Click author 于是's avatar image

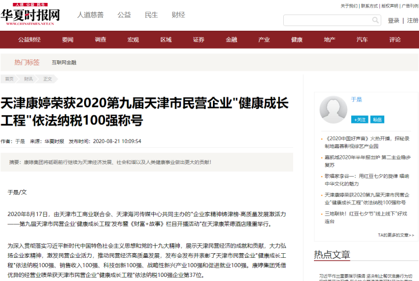tap(333, 108)
